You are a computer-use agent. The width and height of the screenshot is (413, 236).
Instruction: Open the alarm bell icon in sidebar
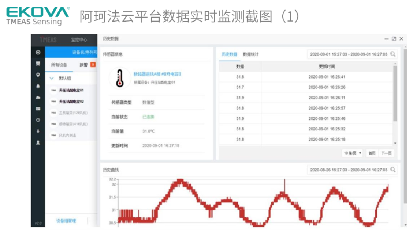coord(38,86)
